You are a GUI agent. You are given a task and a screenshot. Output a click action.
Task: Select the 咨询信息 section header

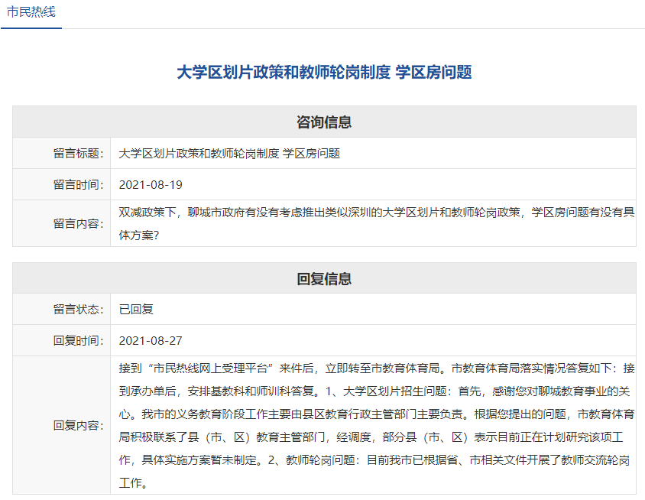pyautogui.click(x=324, y=122)
